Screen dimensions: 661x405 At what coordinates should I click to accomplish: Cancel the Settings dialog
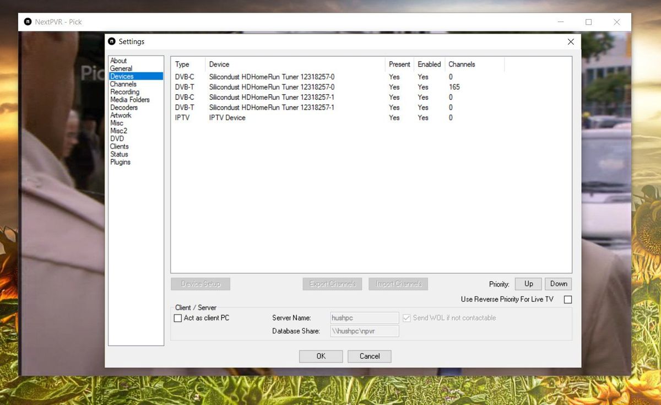(369, 356)
